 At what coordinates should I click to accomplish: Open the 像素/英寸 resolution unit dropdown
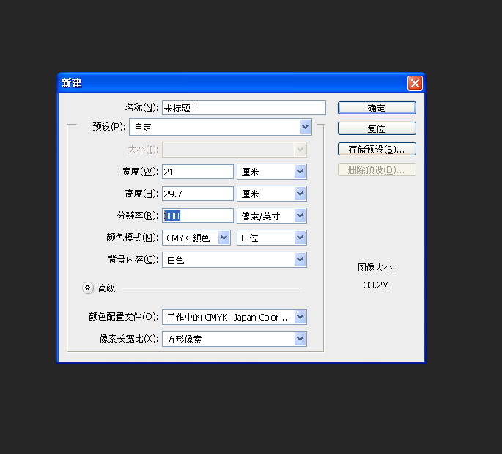pyautogui.click(x=271, y=216)
